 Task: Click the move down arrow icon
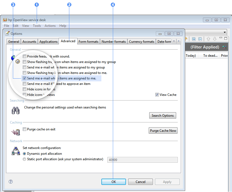click(215, 39)
